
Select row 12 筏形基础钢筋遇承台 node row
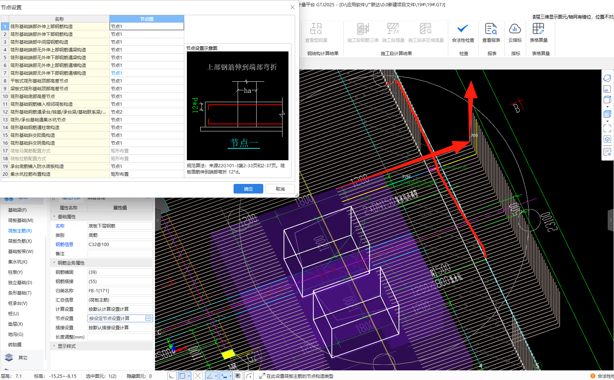[59, 112]
